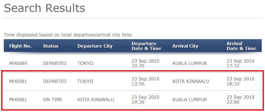Click the Arrival City column header
This screenshot has height=112, width=265.
point(185,46)
